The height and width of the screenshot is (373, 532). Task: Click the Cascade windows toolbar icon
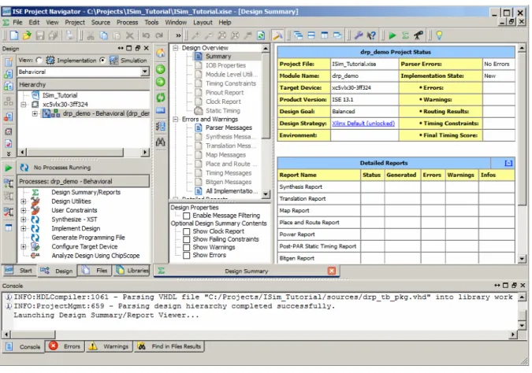[298, 35]
